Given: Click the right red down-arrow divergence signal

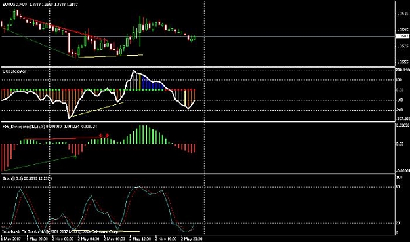Looking at the screenshot, I should [x=107, y=136].
